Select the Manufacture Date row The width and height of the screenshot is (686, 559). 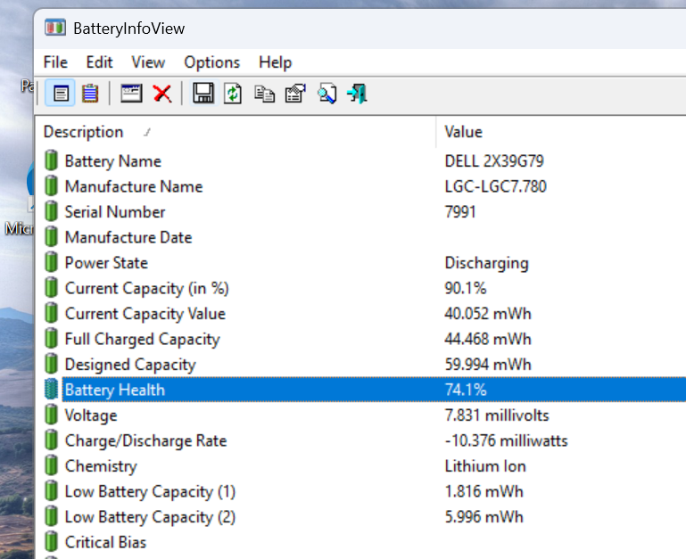click(360, 237)
